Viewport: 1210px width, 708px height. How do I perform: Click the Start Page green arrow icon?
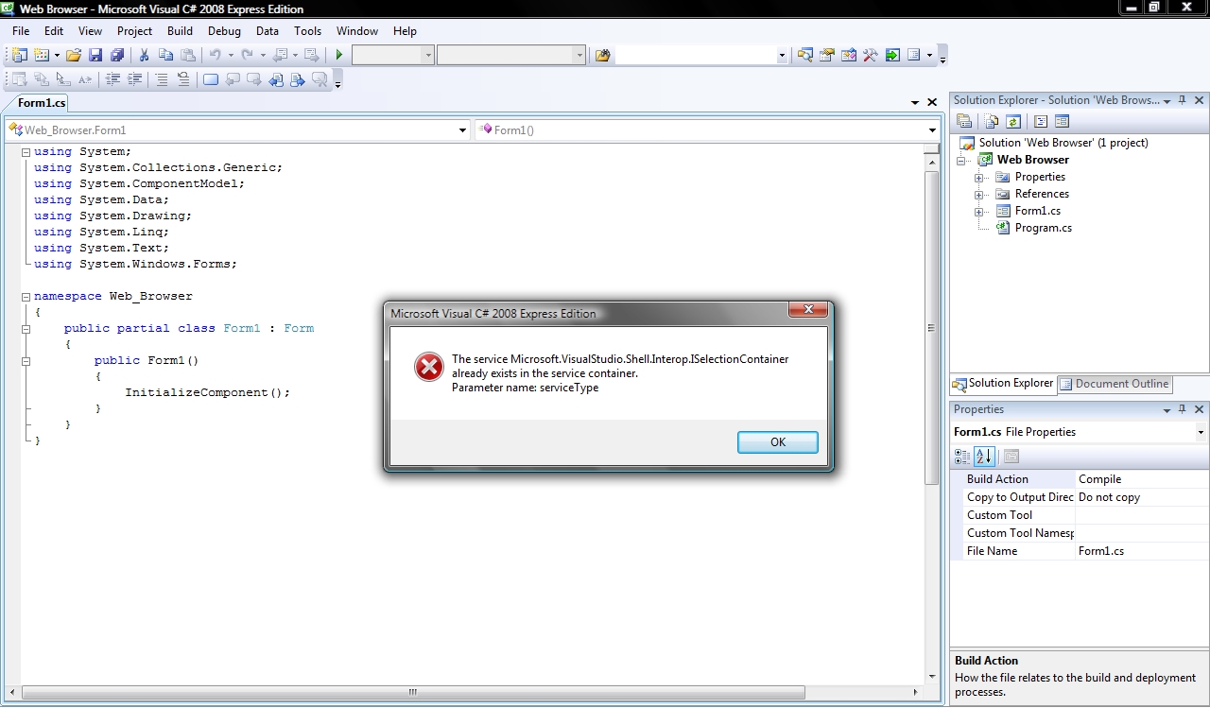892,56
